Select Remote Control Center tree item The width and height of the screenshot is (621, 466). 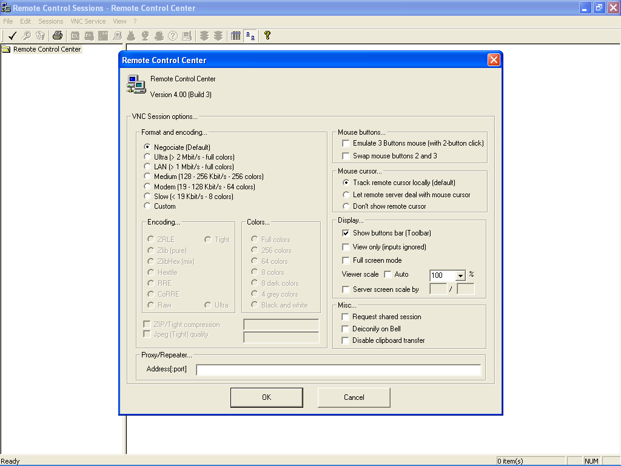tap(47, 49)
